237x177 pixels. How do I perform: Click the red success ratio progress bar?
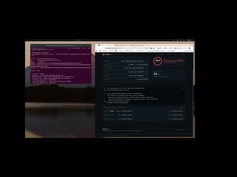[x=174, y=61]
